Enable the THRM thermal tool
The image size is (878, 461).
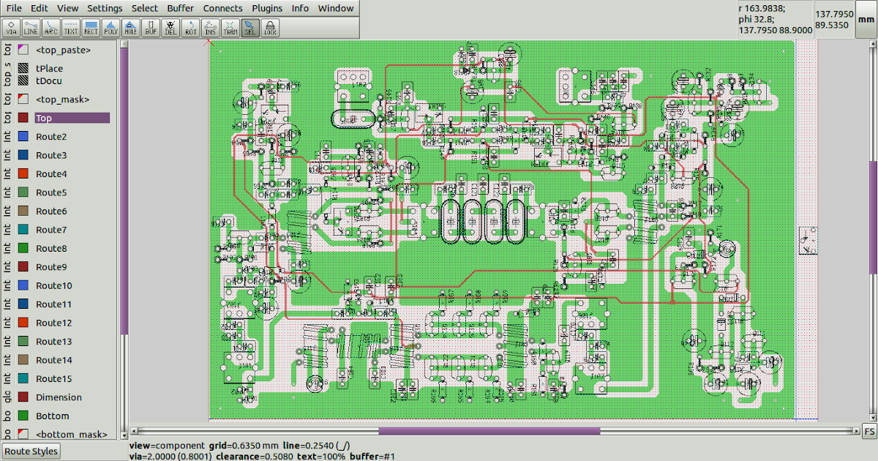tap(230, 28)
